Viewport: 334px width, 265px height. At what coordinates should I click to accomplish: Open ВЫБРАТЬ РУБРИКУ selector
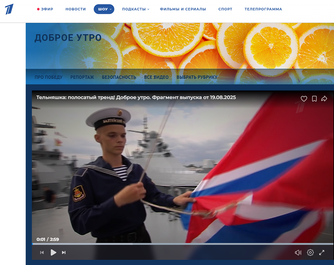tap(197, 77)
